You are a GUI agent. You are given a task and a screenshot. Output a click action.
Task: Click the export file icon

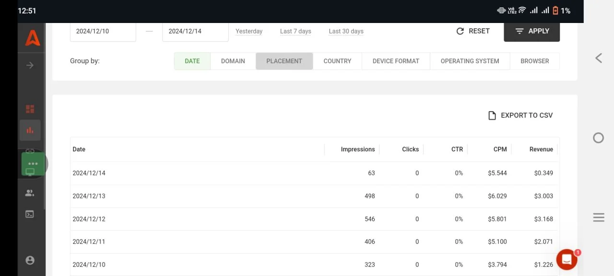[x=492, y=115]
